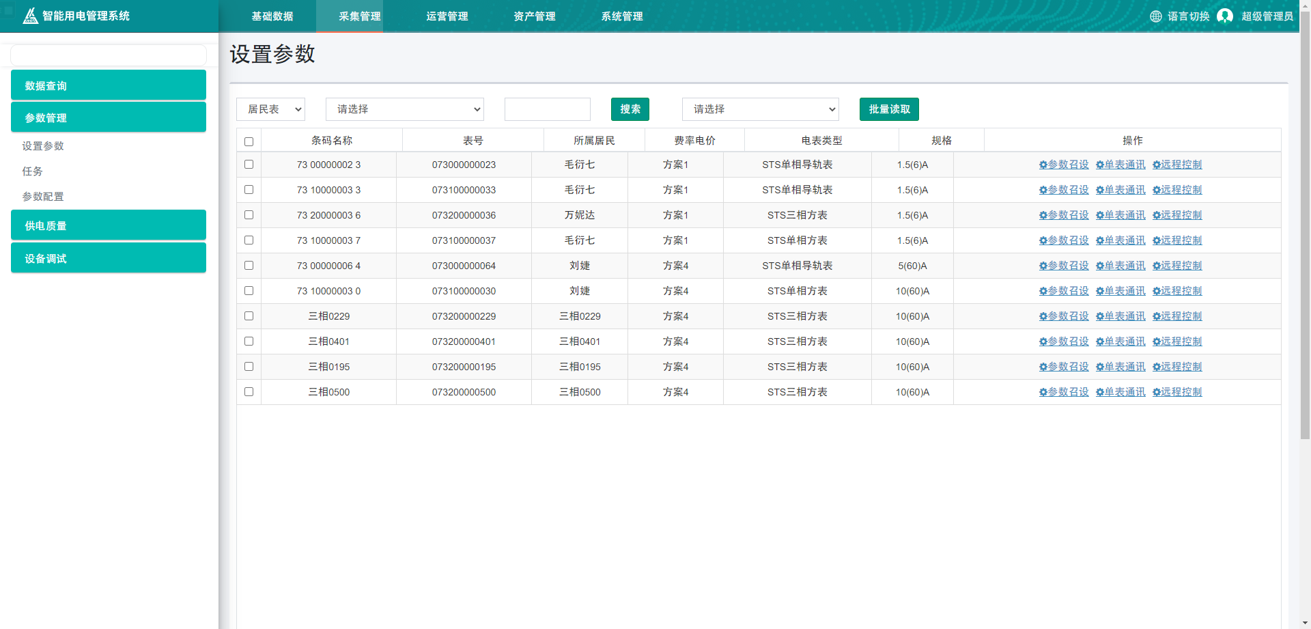
Task: Click 远程控制 icon on the 三相0401 row
Action: pyautogui.click(x=1156, y=341)
